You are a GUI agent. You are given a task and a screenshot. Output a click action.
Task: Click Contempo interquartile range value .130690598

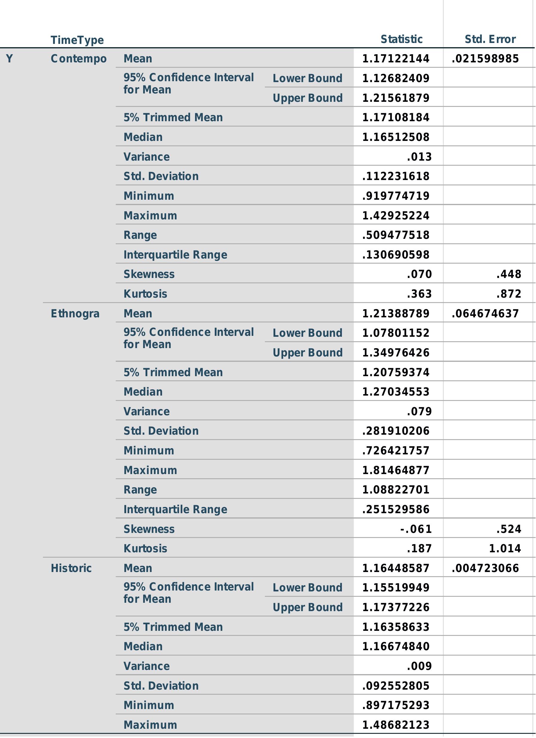coord(396,254)
